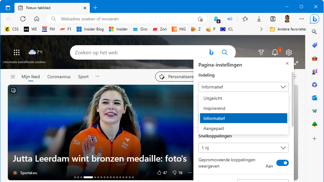Open the Informatie betreffende cookies link
Viewport: 324px width, 182px height.
click(24, 62)
